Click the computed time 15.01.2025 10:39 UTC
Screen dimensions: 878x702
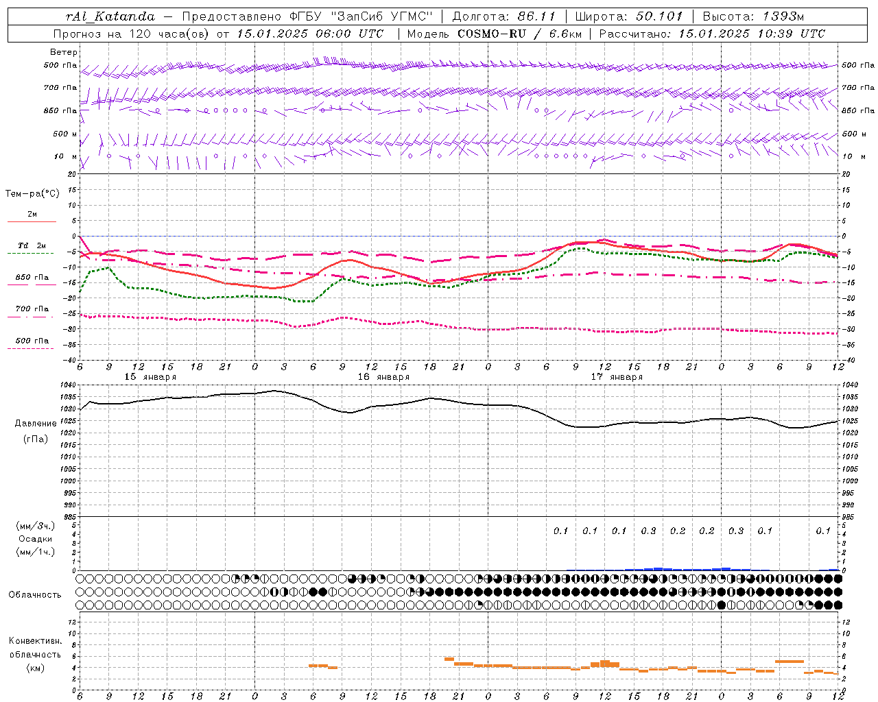click(x=752, y=34)
